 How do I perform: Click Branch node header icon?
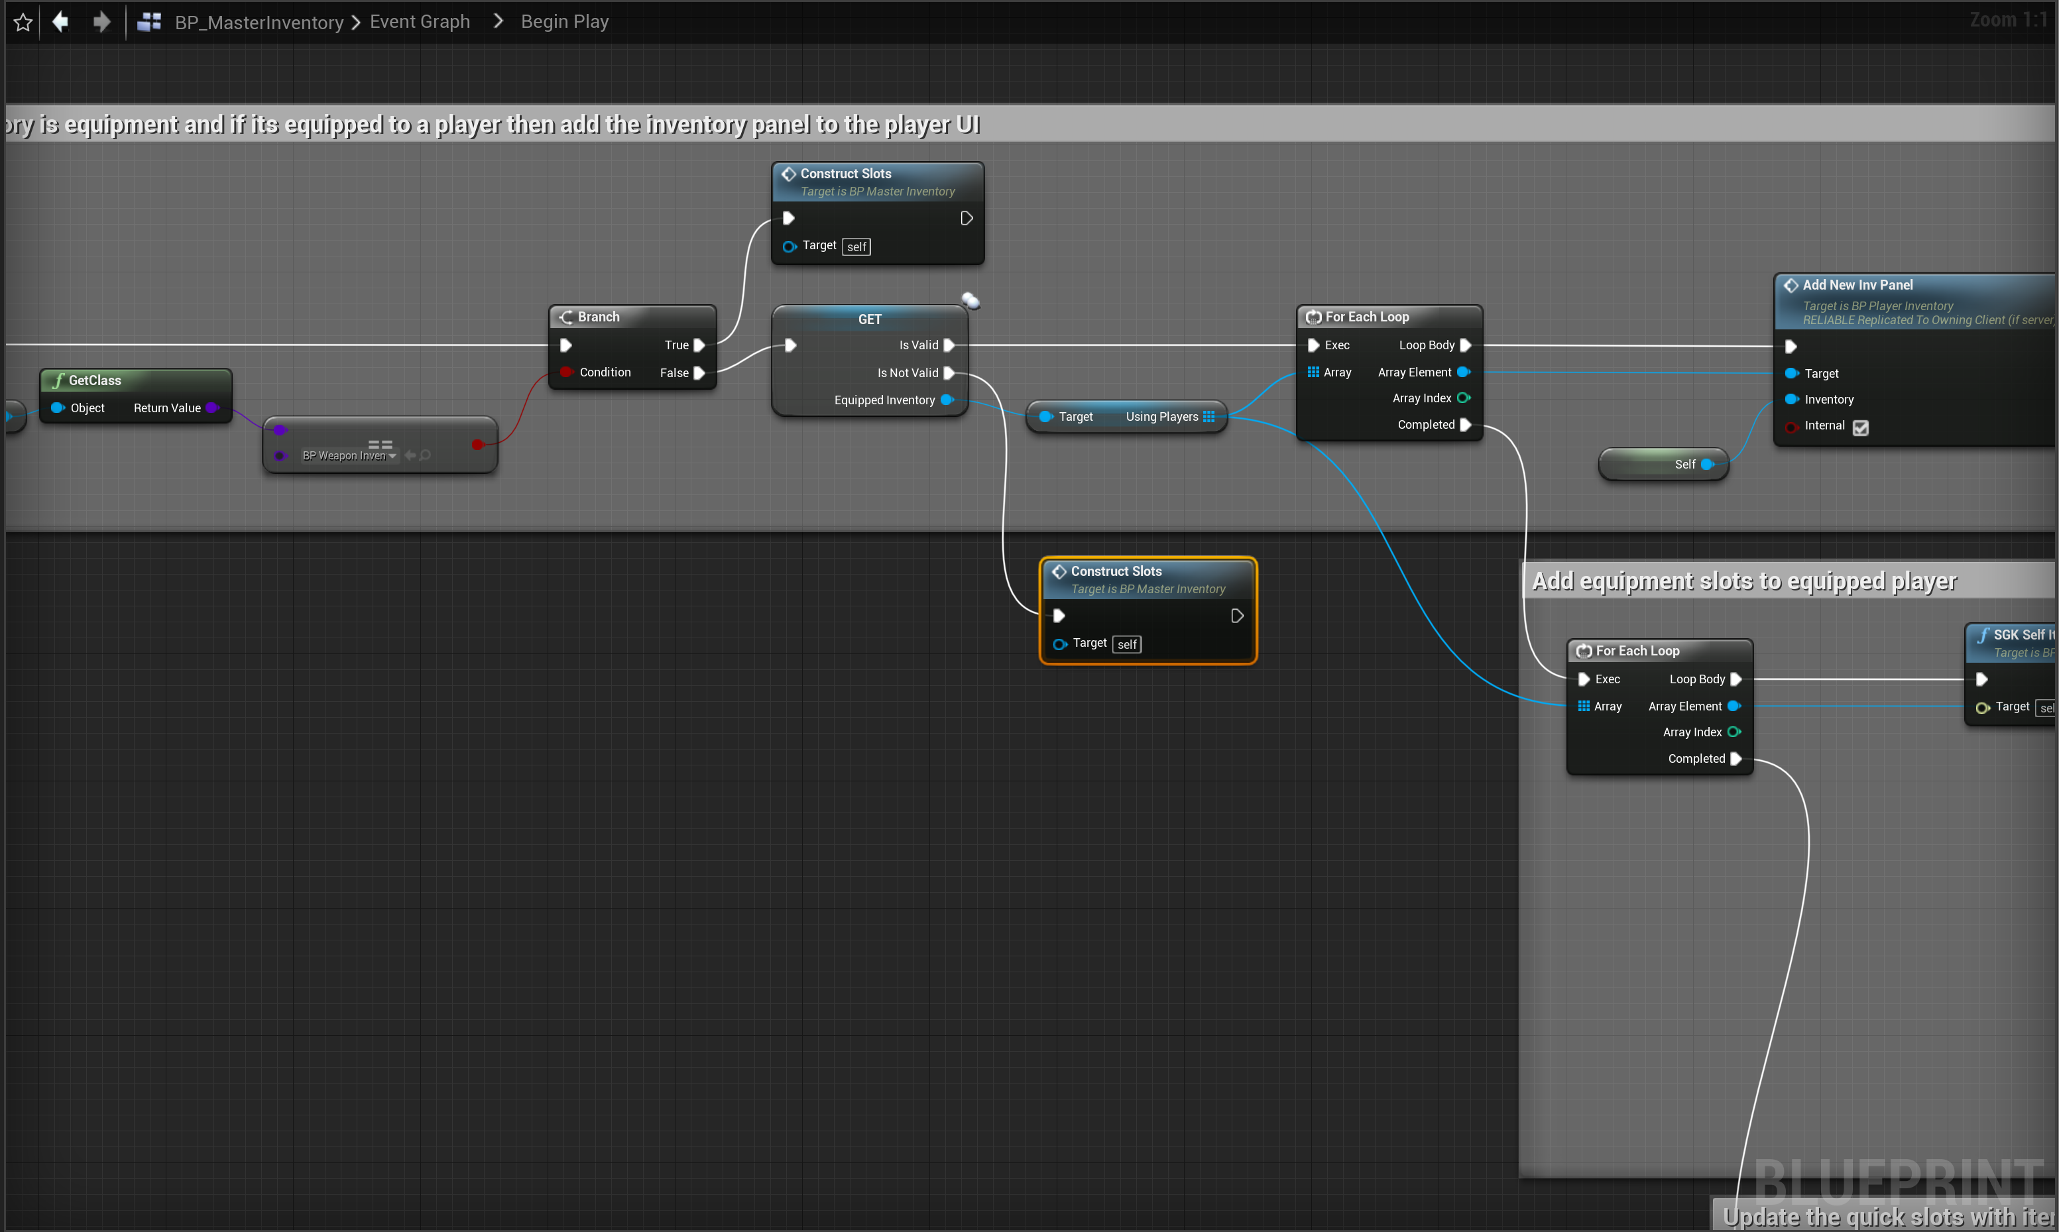point(566,317)
